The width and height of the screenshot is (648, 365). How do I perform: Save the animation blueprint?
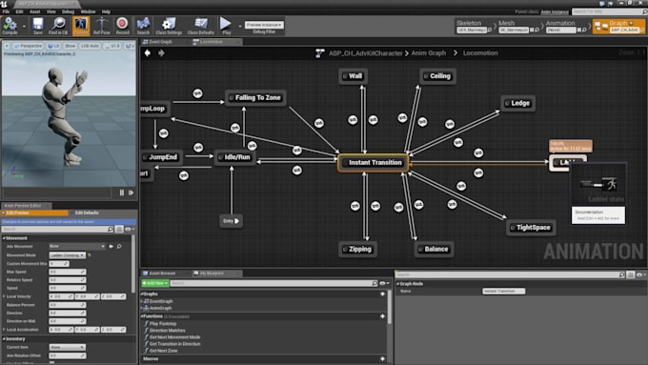pos(37,26)
